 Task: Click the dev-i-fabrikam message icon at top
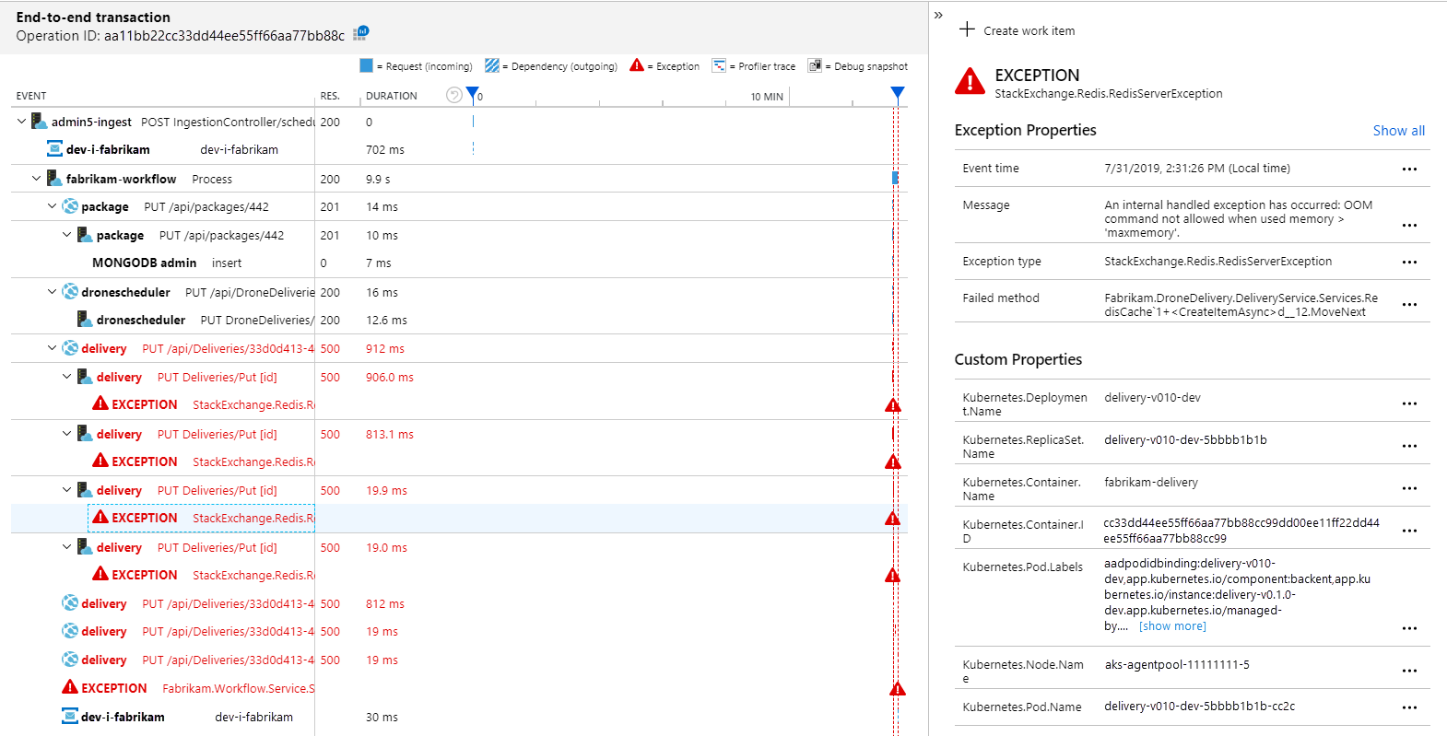(54, 148)
